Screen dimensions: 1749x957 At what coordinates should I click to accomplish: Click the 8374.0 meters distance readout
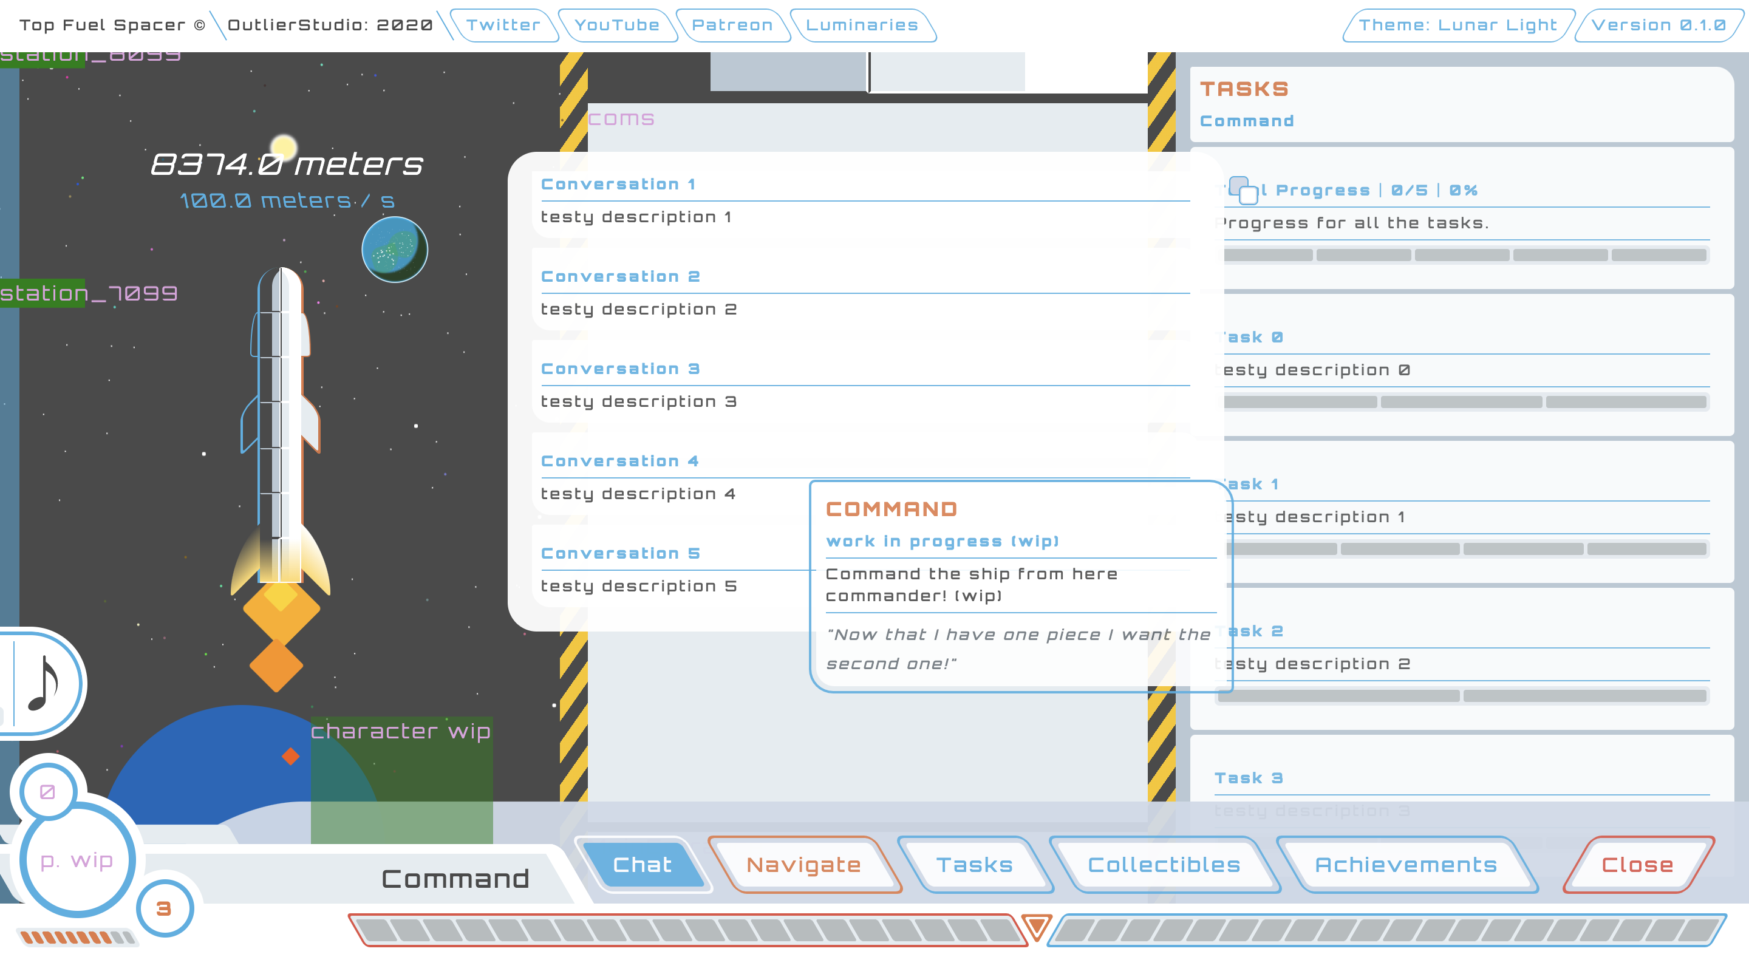(x=287, y=165)
